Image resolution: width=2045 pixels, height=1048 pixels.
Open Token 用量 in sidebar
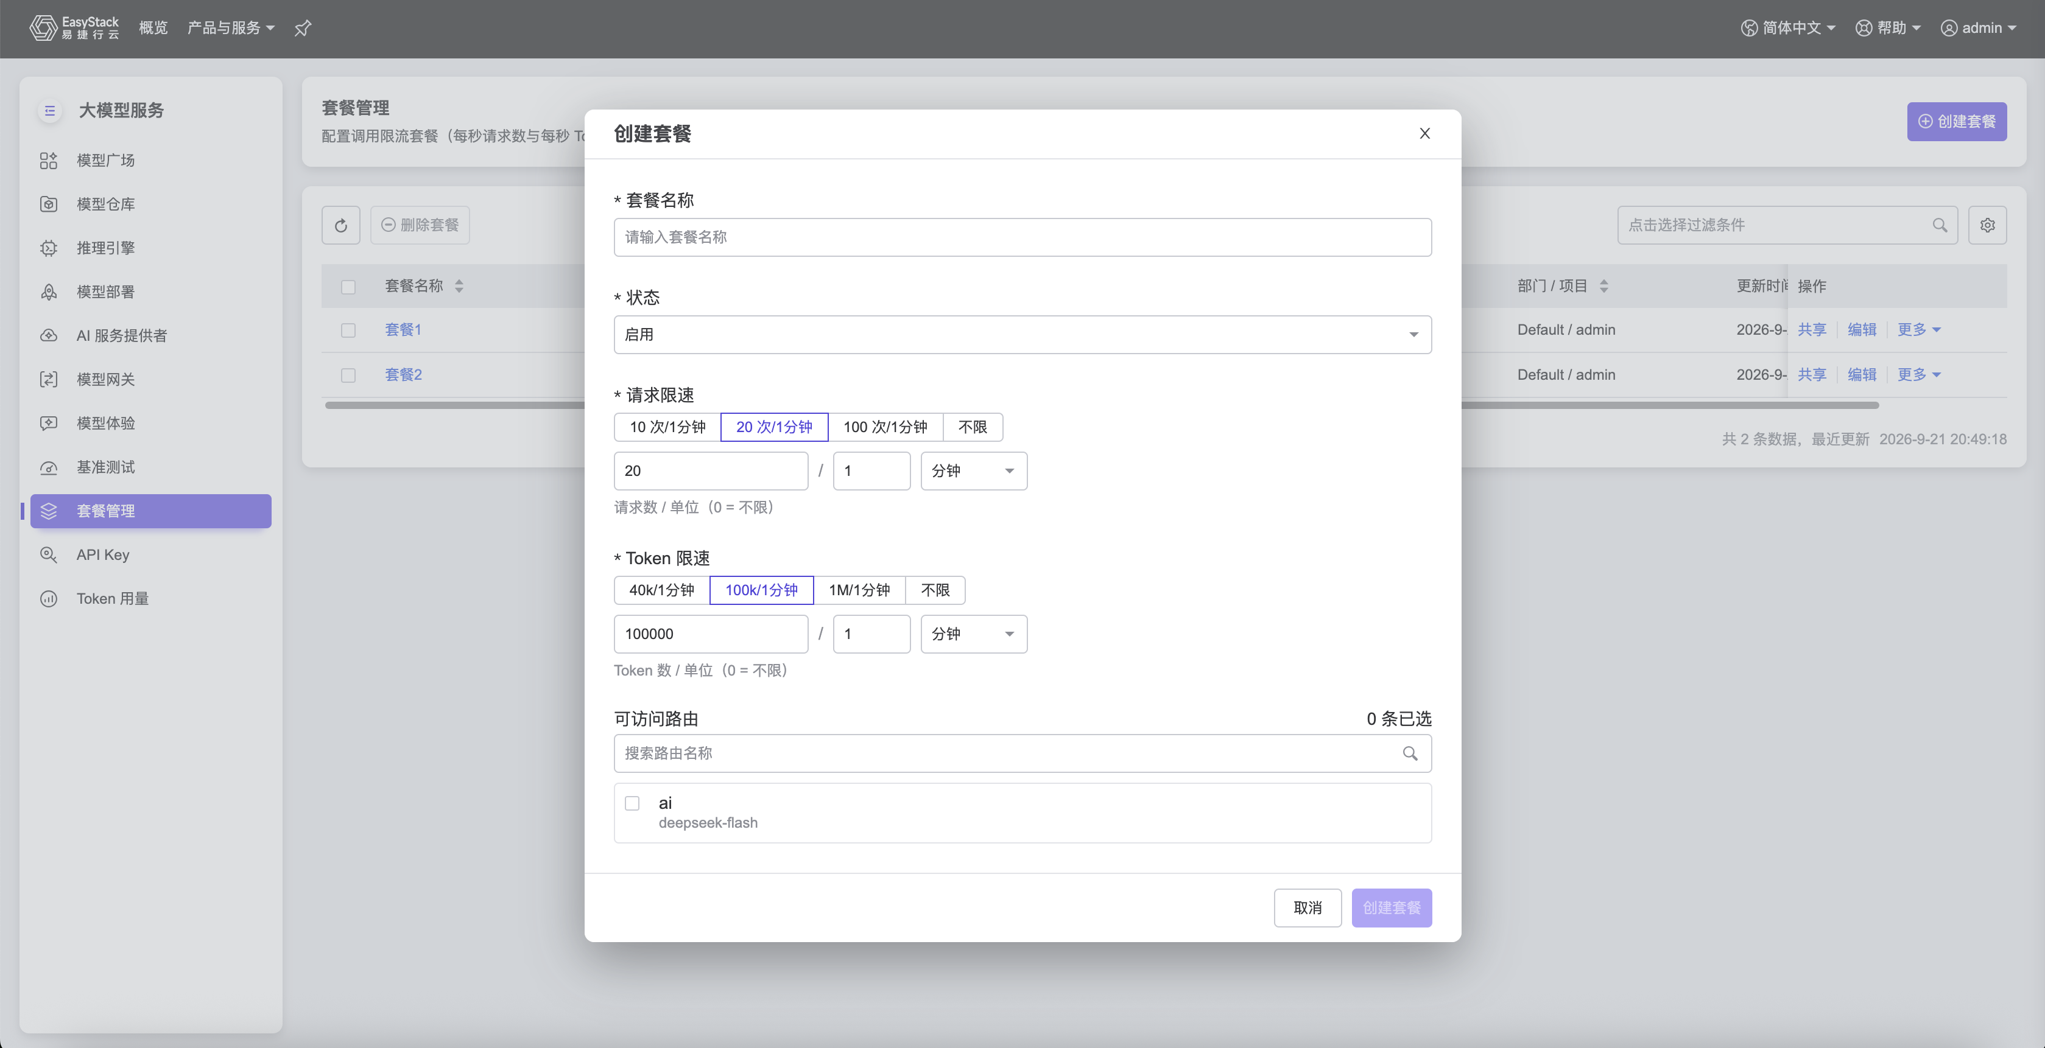(151, 598)
